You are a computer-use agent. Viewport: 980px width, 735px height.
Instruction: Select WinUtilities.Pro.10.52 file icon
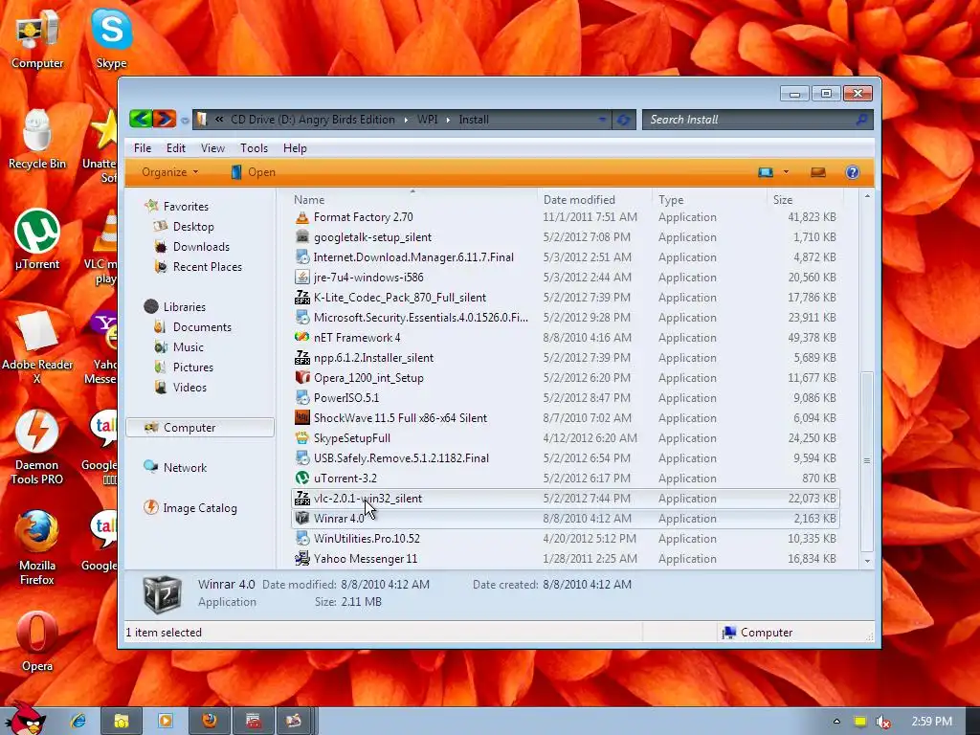pos(301,539)
